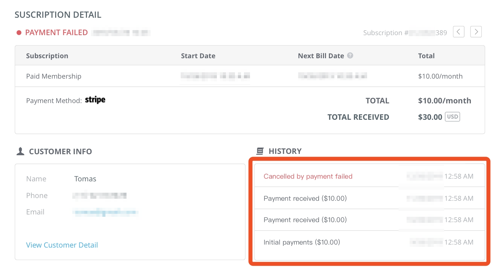Open View Customer Detail

(x=62, y=245)
